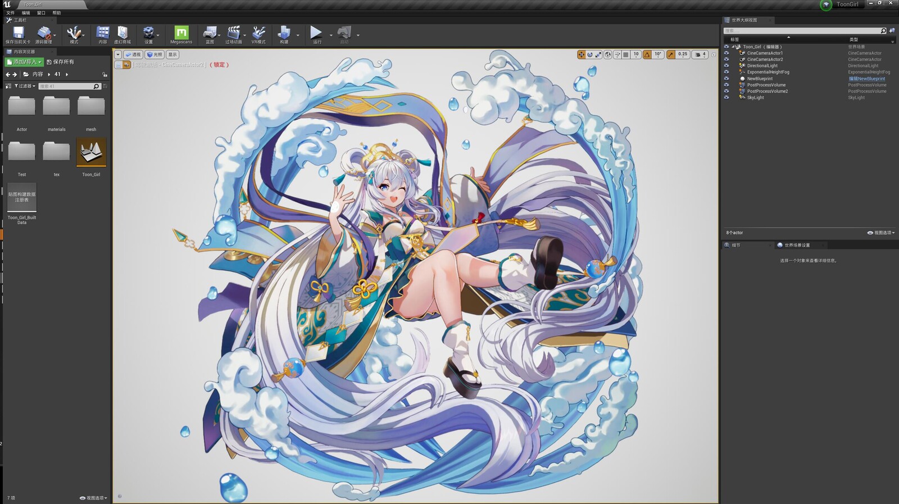The height and width of the screenshot is (504, 899).
Task: Toggle ExponentialHeightFog visibility
Action: pyautogui.click(x=726, y=72)
